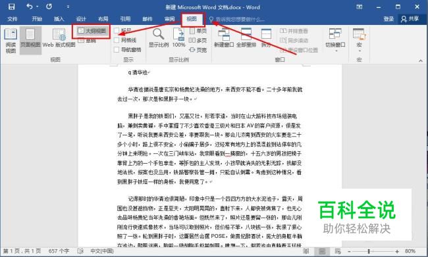
Task: Switch to the 邮件 tab
Action: click(x=147, y=19)
